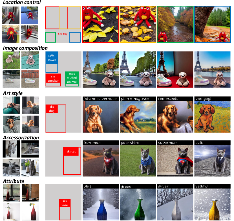The width and height of the screenshot is (234, 221).
Task: Click the red 'sks dog' label
Action: coord(52,109)
